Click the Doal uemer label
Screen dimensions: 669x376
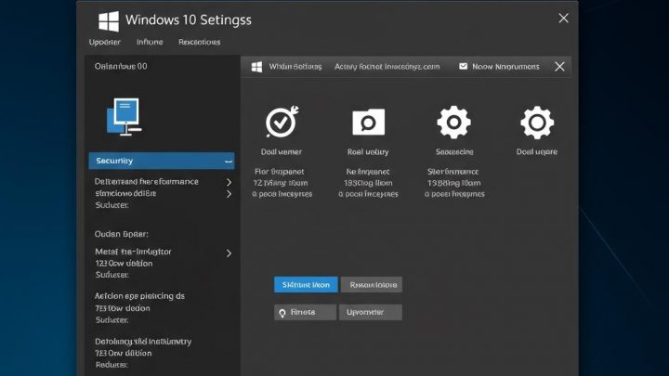click(x=282, y=151)
